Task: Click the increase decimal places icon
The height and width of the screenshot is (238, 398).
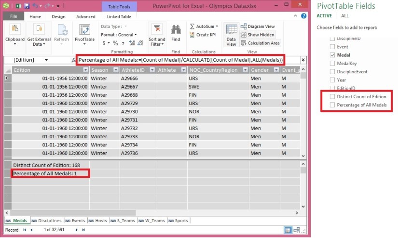Action: tap(132, 43)
